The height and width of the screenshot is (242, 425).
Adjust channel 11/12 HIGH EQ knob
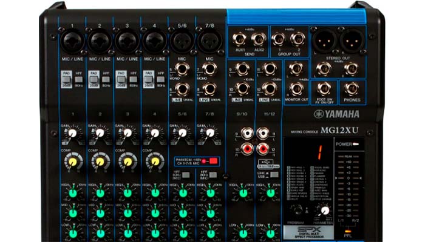click(x=271, y=193)
